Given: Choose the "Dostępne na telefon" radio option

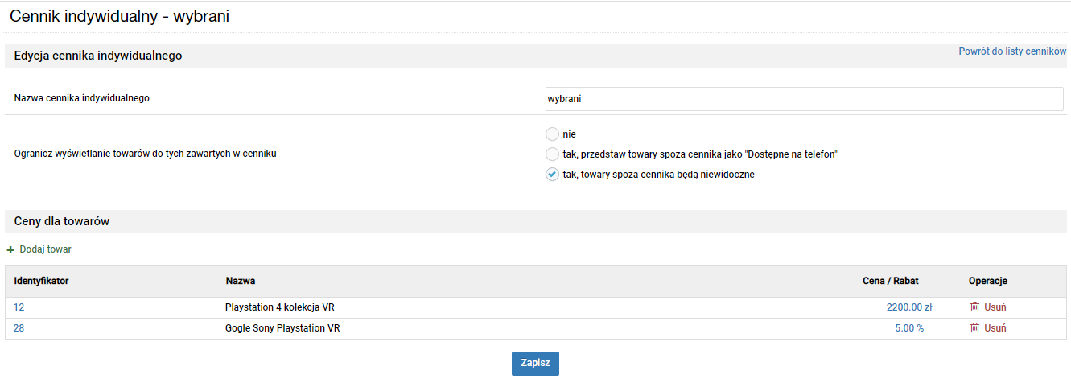Looking at the screenshot, I should tap(552, 154).
